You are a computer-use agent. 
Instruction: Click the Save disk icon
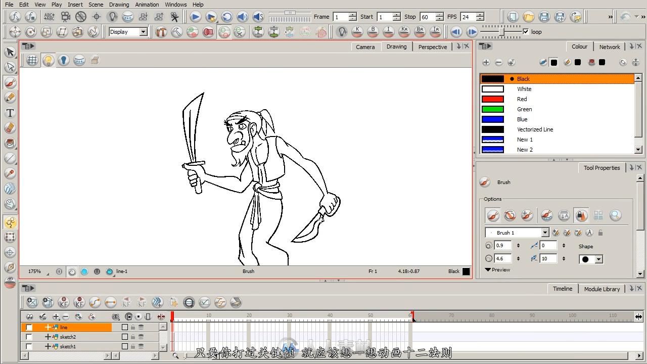point(544,17)
